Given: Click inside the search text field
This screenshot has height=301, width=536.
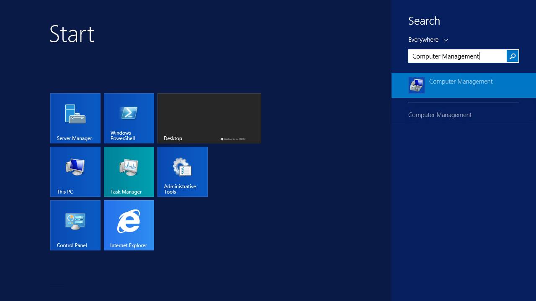Looking at the screenshot, I should pos(457,56).
